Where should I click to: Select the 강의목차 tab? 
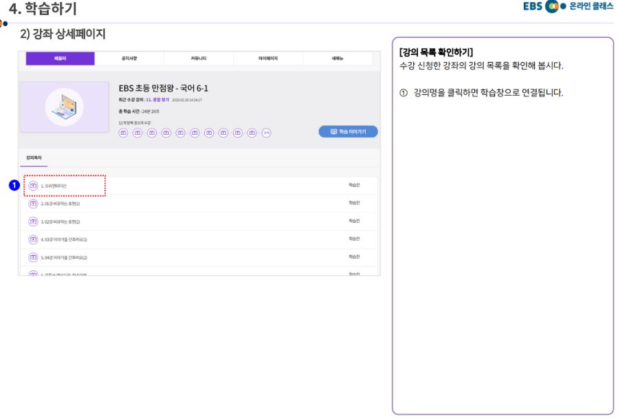point(34,158)
